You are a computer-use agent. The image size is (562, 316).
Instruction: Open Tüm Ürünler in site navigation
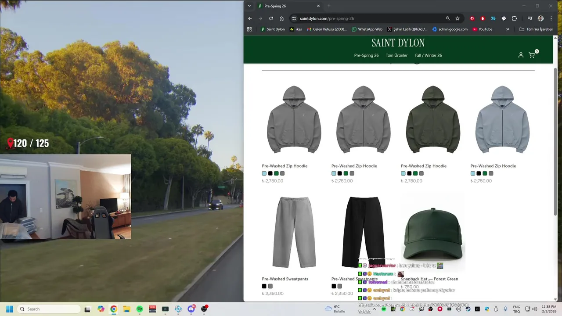pyautogui.click(x=396, y=55)
